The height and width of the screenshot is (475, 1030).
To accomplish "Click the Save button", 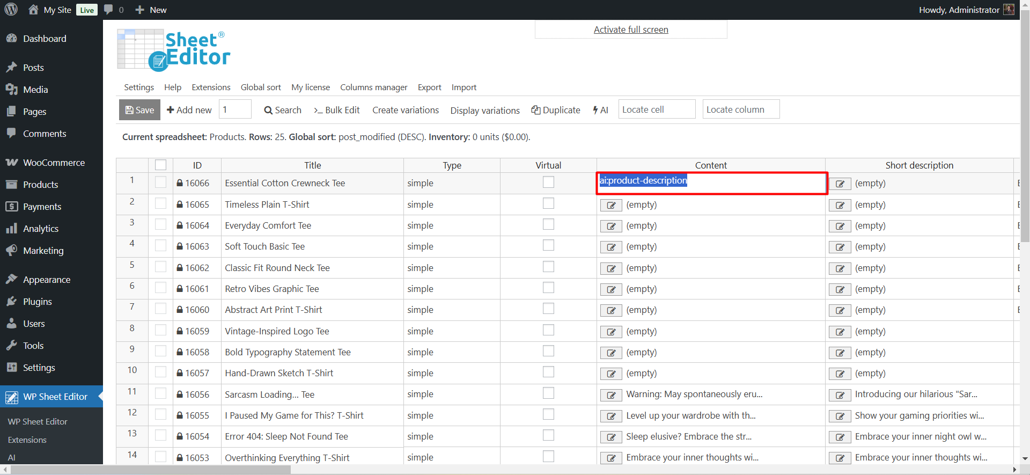I will pyautogui.click(x=139, y=109).
